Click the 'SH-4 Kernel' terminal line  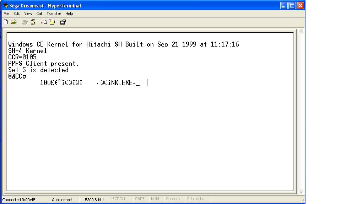pyautogui.click(x=27, y=51)
